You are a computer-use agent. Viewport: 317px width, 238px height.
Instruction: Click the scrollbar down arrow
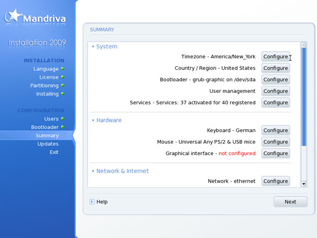(303, 184)
